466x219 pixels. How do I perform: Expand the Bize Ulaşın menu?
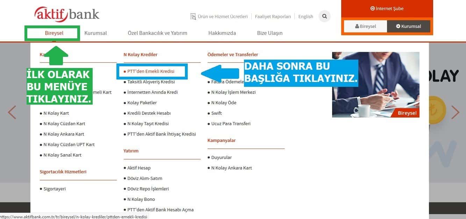270,33
